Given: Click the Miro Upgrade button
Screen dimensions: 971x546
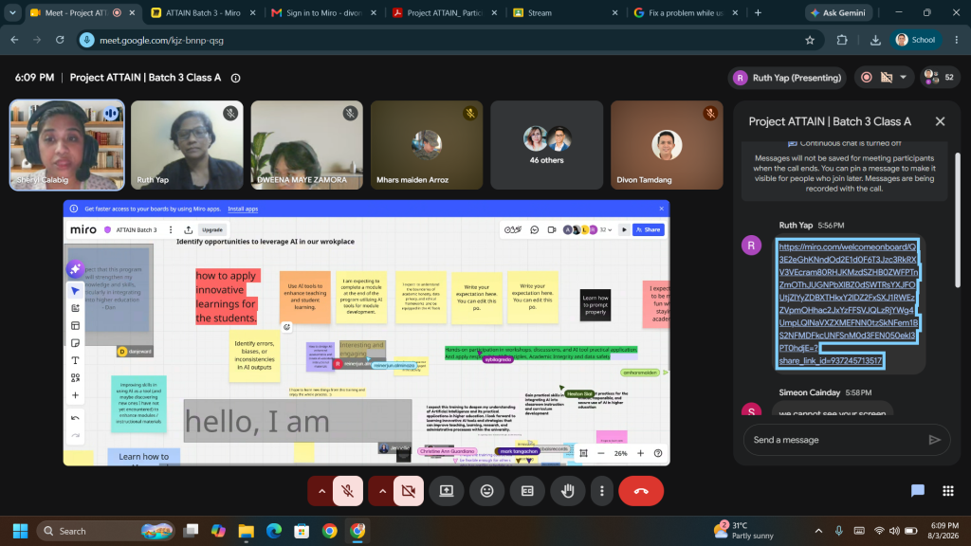Looking at the screenshot, I should point(211,229).
